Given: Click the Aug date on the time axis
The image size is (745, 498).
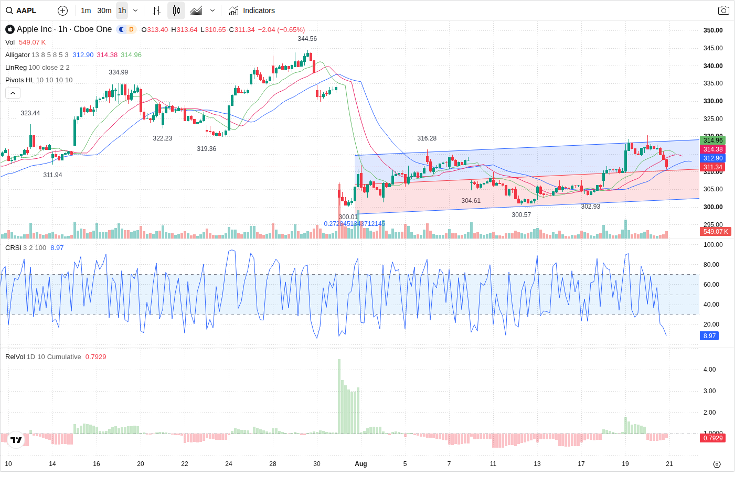Looking at the screenshot, I should tap(361, 464).
